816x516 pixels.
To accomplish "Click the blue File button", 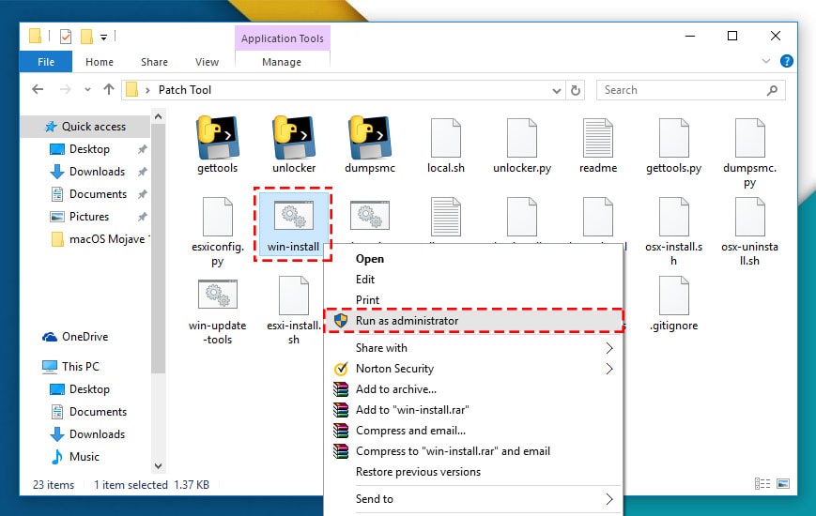I will coord(46,62).
